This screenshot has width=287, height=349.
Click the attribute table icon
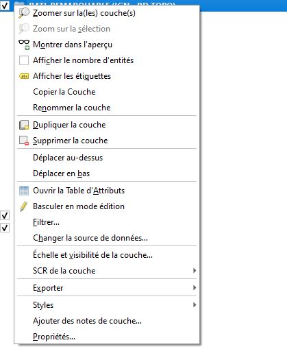[24, 191]
